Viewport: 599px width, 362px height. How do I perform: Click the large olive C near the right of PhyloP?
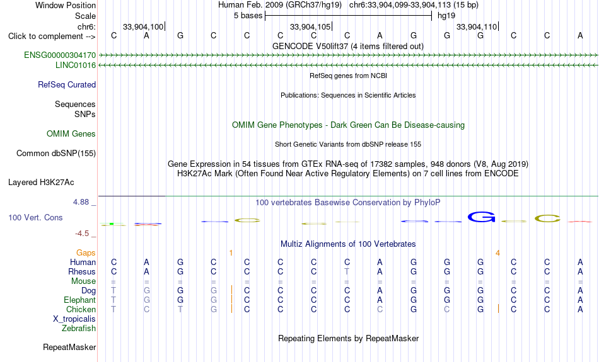pos(547,218)
